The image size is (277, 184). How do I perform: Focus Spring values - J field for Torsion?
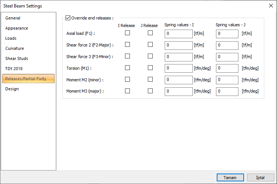(x=227, y=69)
